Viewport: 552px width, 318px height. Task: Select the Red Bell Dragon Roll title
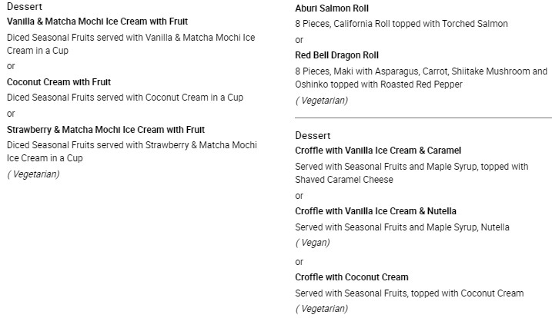click(336, 55)
